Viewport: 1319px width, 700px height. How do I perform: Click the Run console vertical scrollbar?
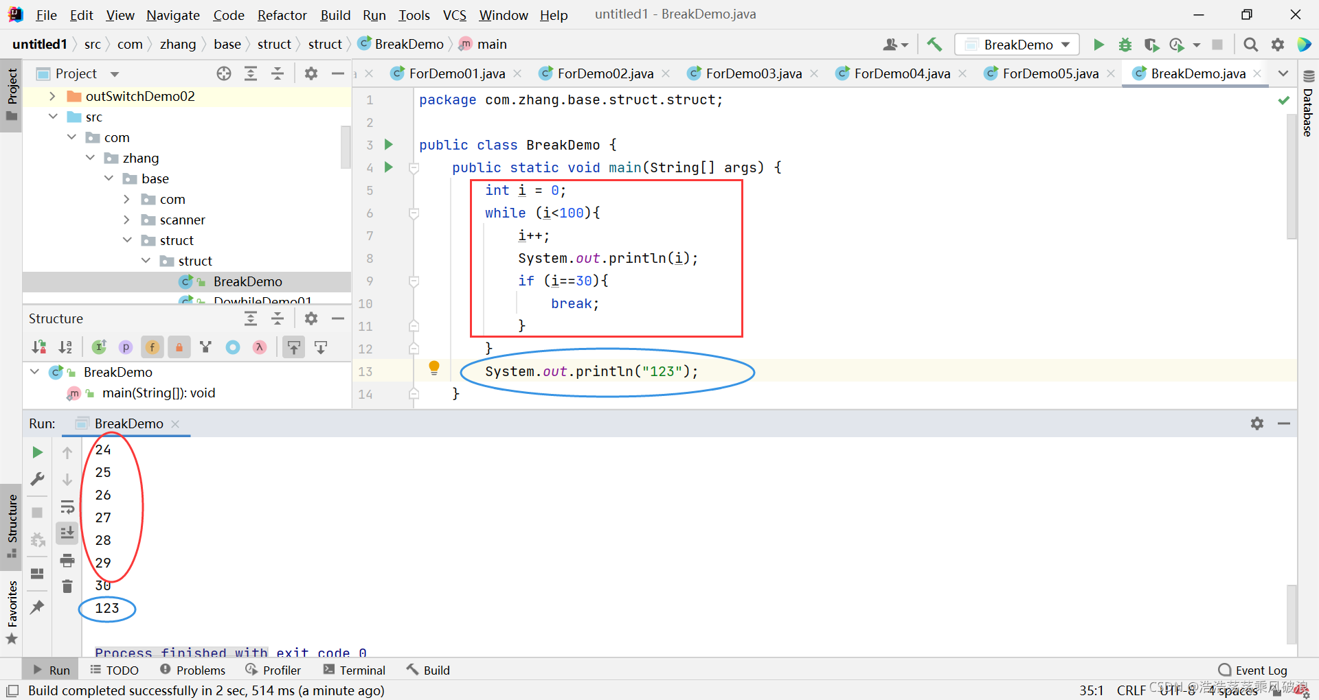coord(1292,614)
